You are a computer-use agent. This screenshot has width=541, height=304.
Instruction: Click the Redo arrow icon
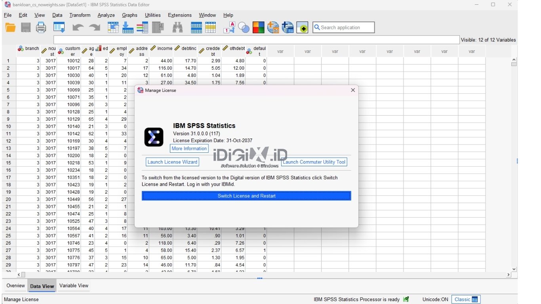click(94, 28)
